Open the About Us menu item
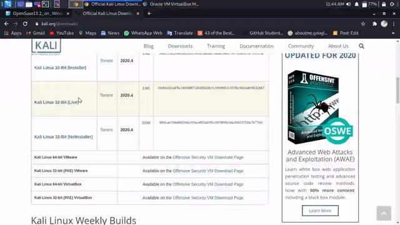Viewport: 400px width, 225px height. click(338, 46)
